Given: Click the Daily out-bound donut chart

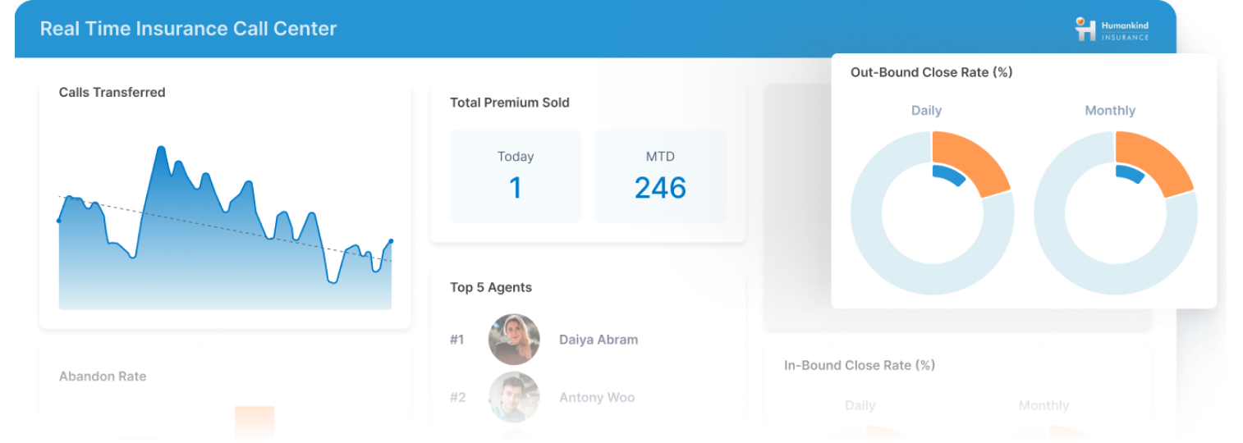Looking at the screenshot, I should coord(932,213).
